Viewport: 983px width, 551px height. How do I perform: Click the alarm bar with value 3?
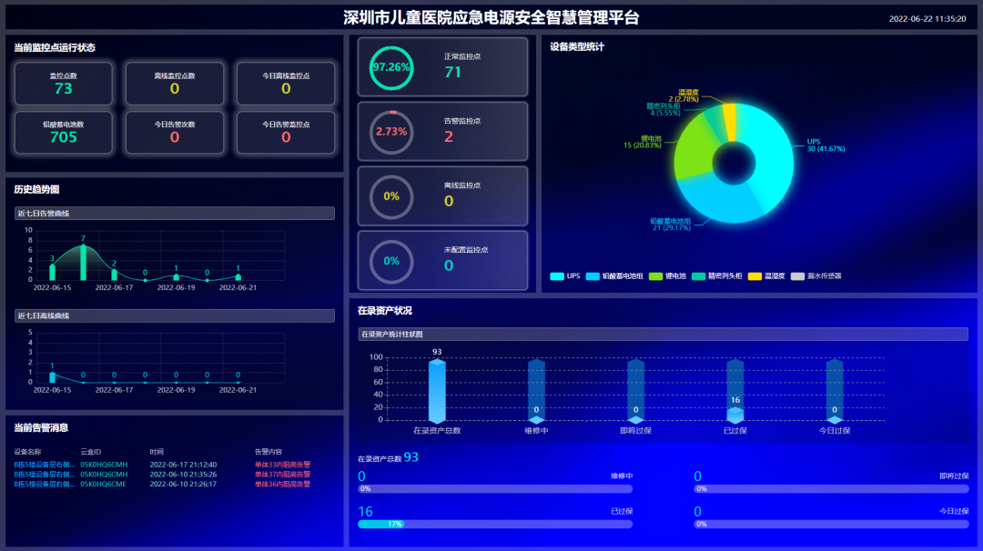point(52,273)
